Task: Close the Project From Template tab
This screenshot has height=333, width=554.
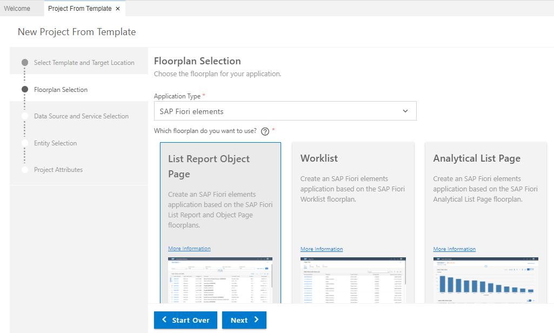Action: pos(118,9)
